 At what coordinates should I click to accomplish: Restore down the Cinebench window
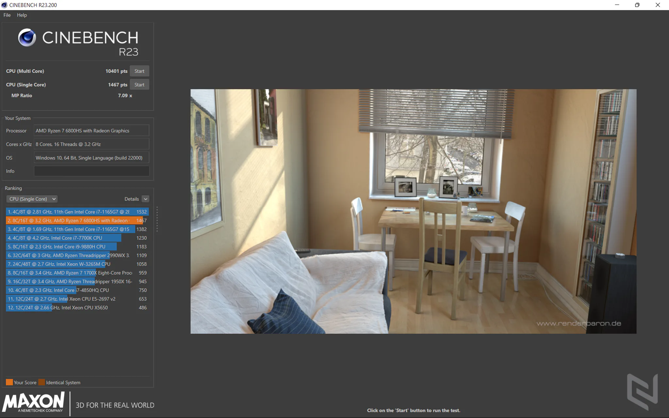pyautogui.click(x=637, y=5)
